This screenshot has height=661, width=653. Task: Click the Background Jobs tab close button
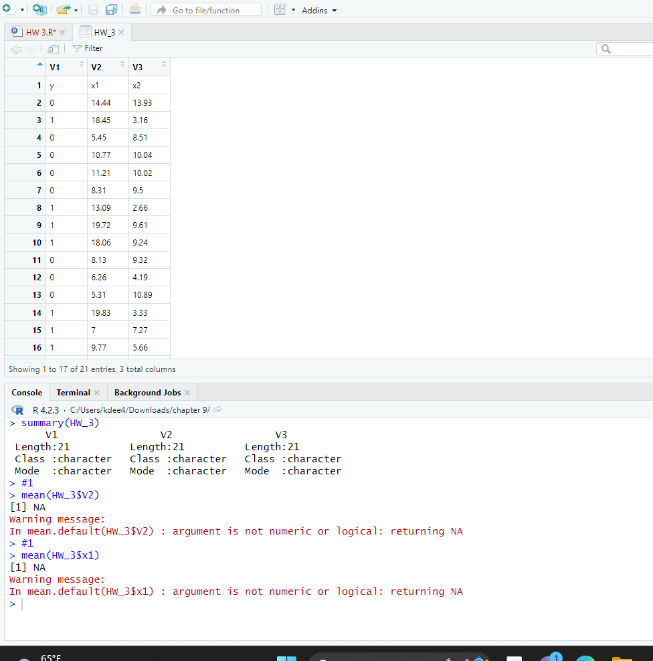[x=188, y=392]
